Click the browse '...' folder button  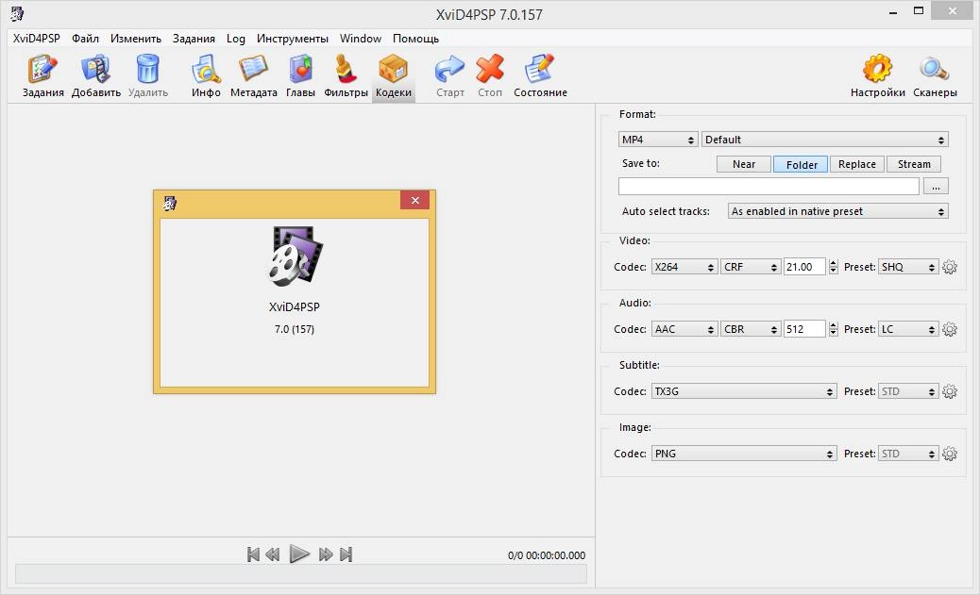click(x=936, y=186)
